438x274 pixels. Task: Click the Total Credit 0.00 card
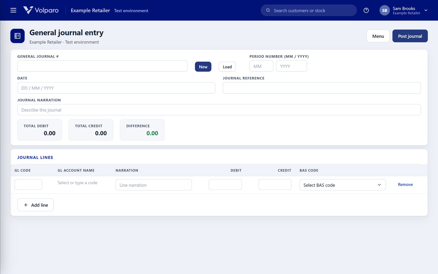[91, 130]
